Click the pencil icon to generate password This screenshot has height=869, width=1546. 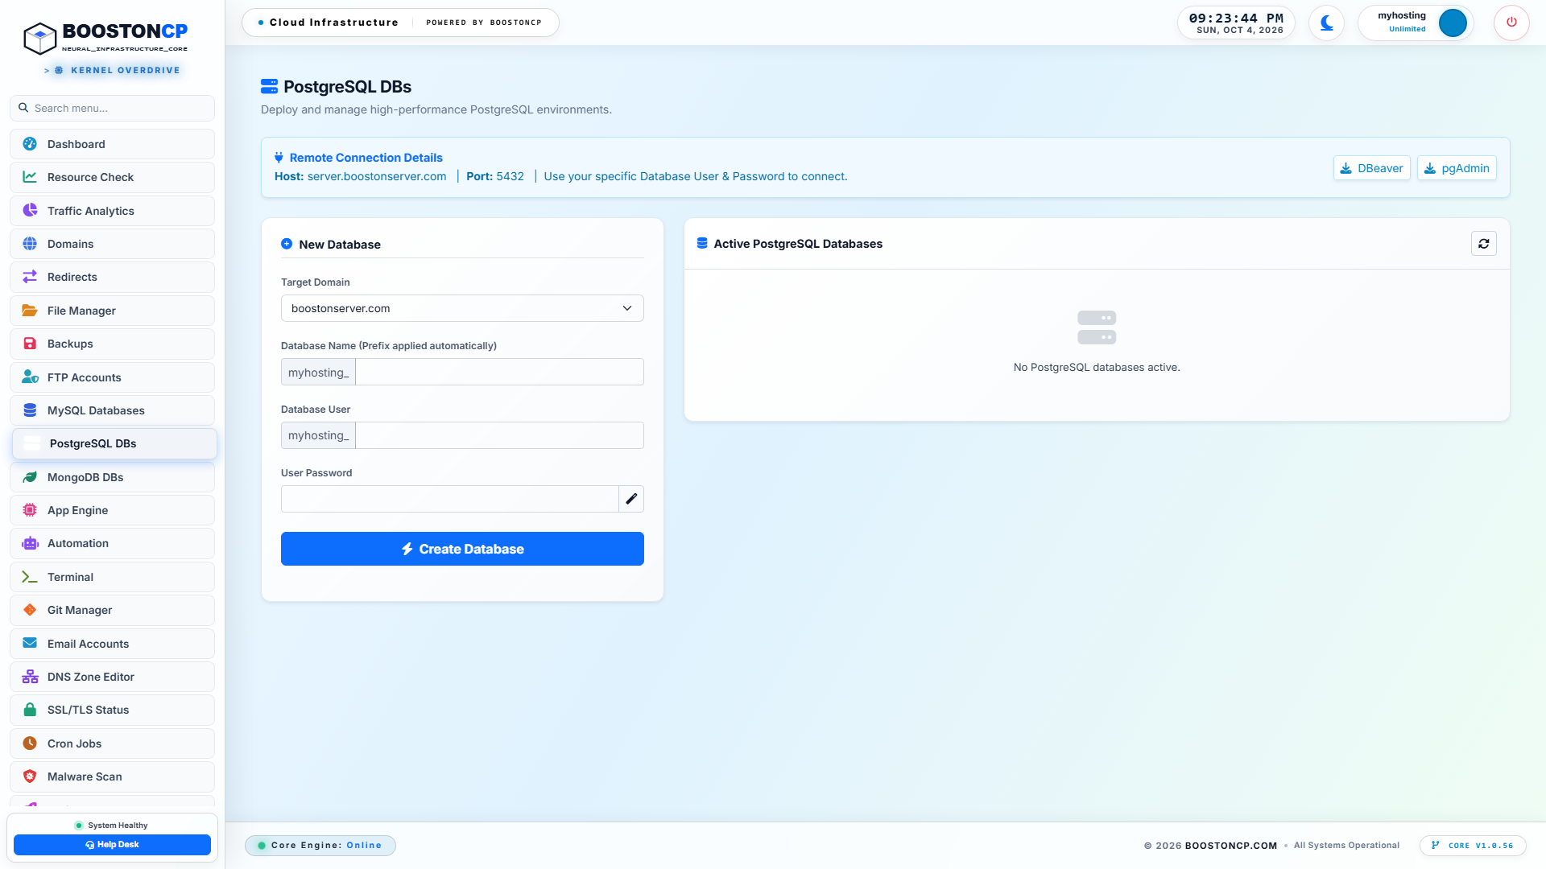631,499
